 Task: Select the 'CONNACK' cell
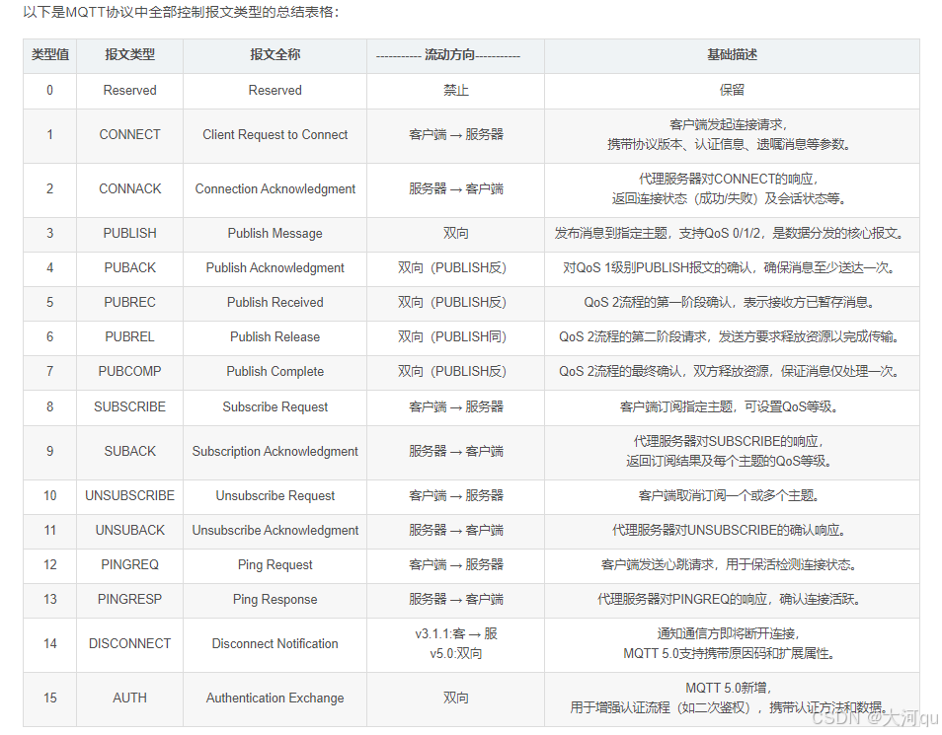[129, 188]
